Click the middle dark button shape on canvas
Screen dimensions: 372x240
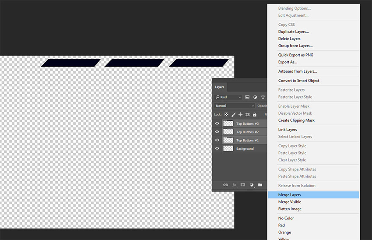[x=134, y=63]
